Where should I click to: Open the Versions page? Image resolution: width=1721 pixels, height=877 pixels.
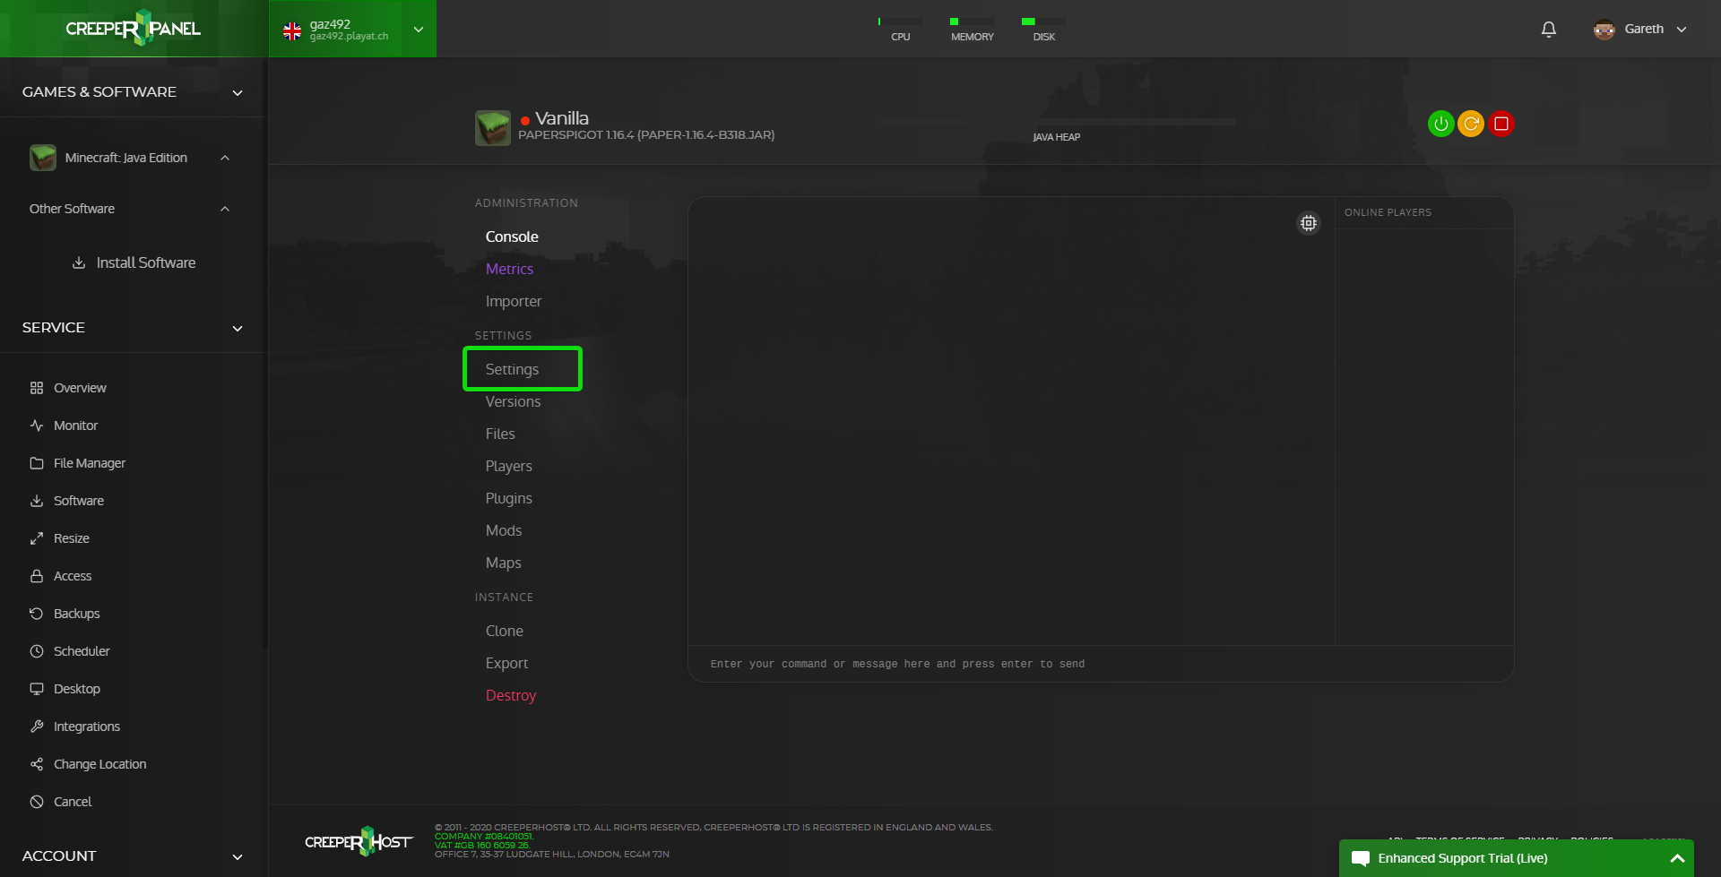pos(513,401)
